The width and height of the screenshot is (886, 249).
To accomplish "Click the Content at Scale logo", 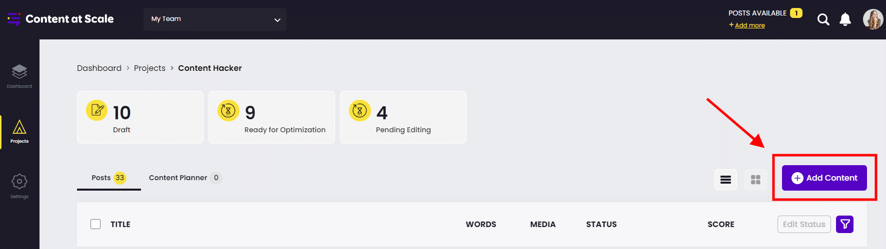I will pyautogui.click(x=60, y=19).
